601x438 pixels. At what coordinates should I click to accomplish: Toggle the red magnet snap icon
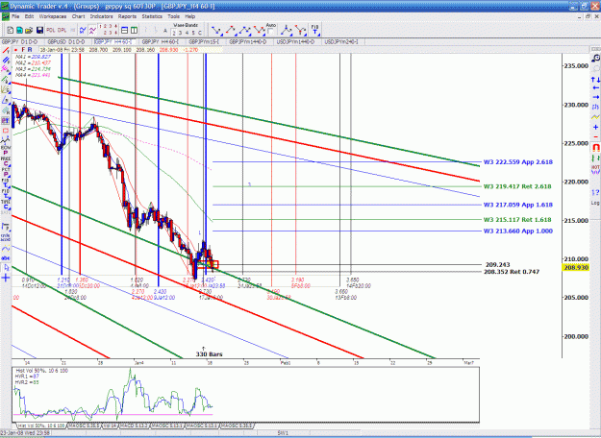point(595,147)
